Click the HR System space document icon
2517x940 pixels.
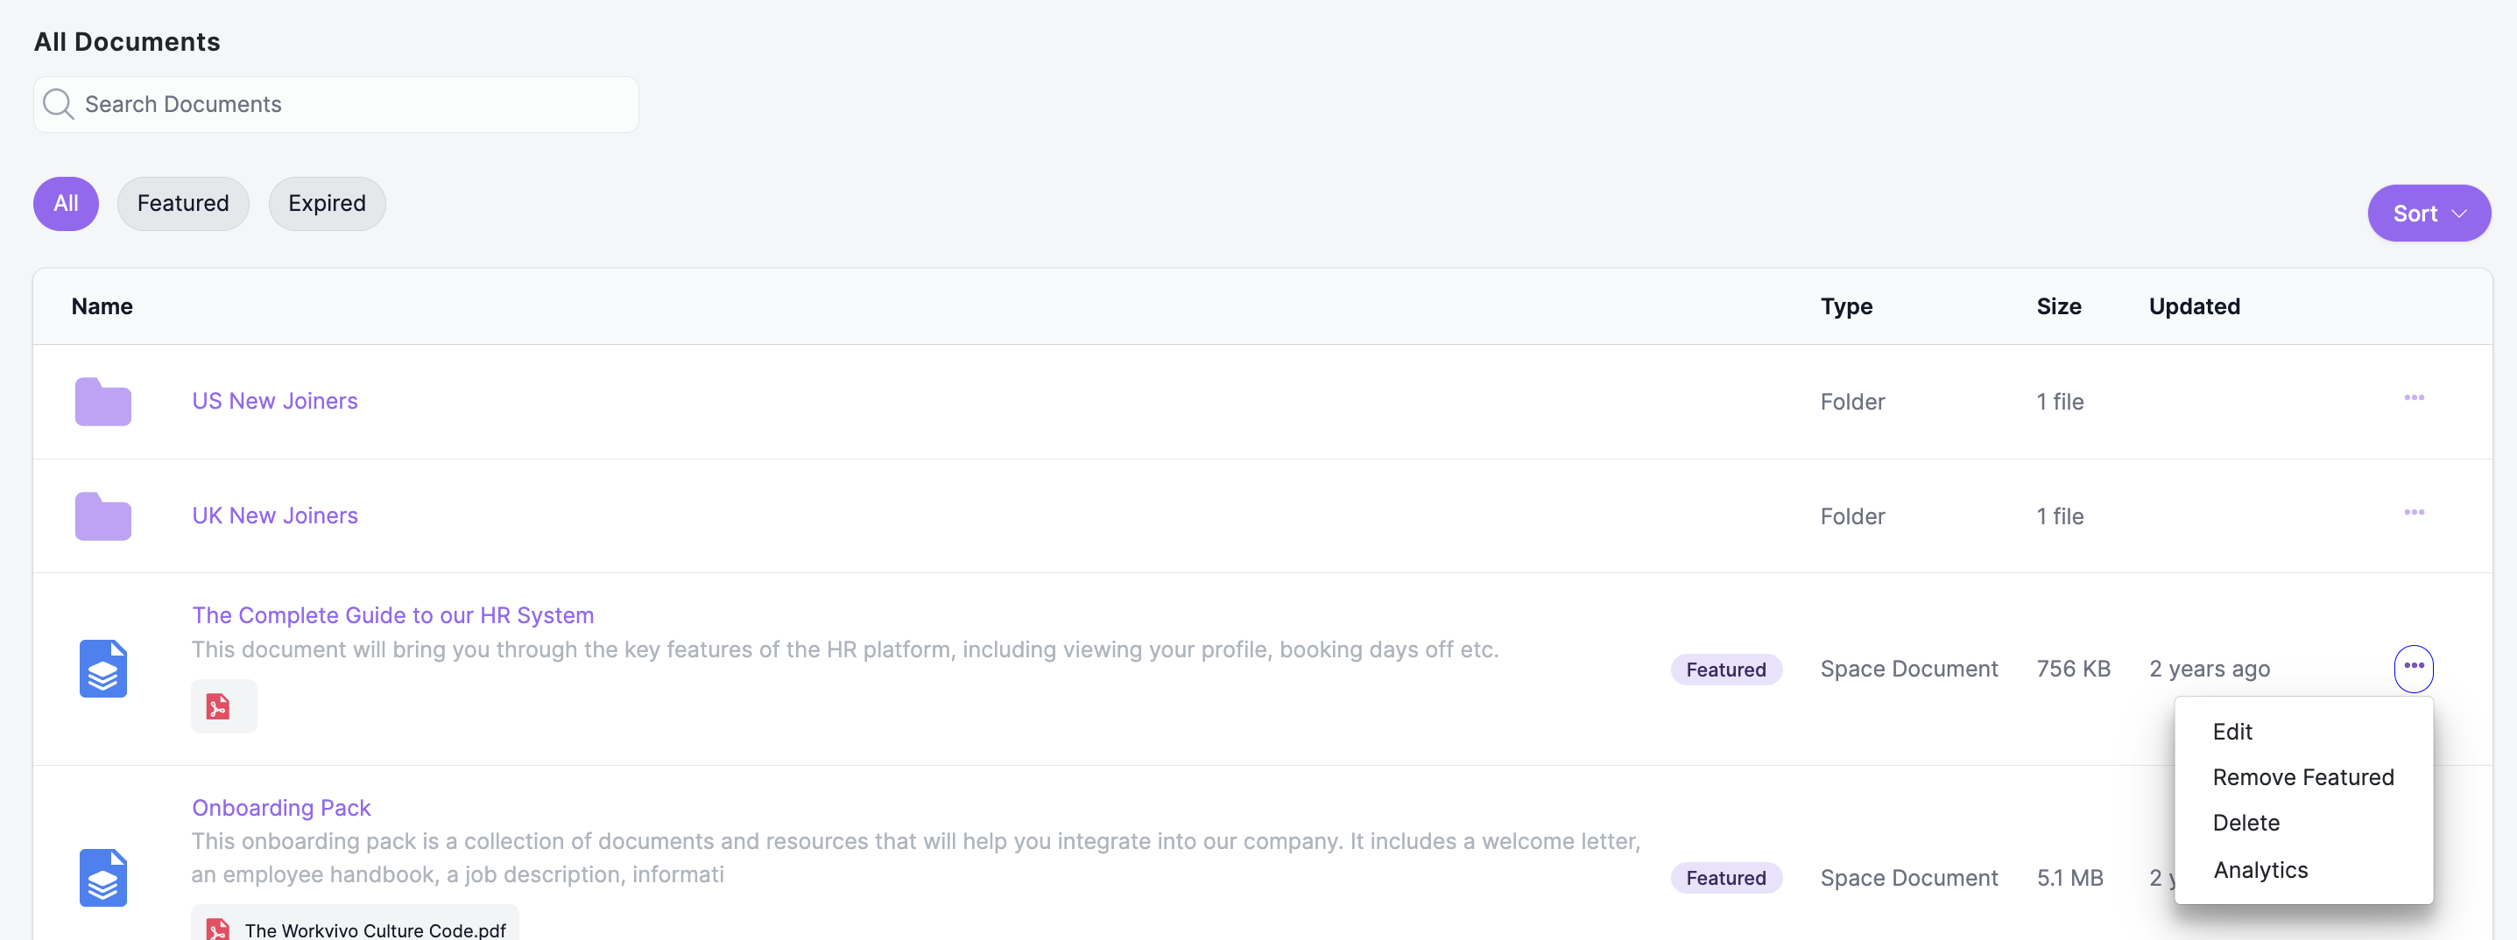coord(102,669)
